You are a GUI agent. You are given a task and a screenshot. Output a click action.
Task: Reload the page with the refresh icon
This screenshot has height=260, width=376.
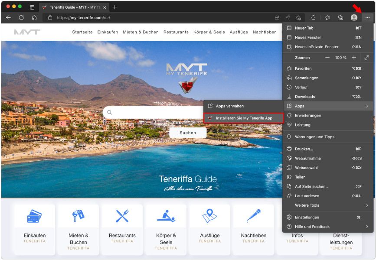click(20, 17)
